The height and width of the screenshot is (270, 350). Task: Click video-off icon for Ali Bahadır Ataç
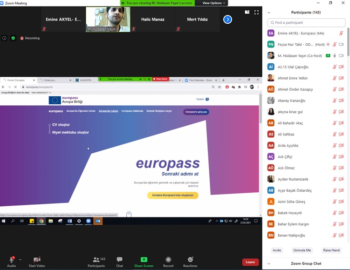341,123
